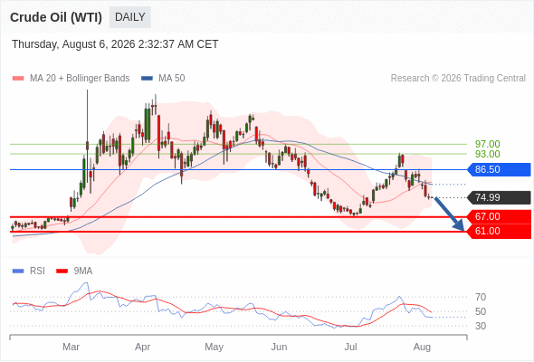Click the RSI legend label

tap(37, 271)
